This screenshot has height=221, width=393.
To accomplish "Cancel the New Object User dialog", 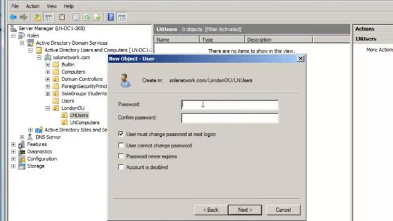I will [x=284, y=210].
